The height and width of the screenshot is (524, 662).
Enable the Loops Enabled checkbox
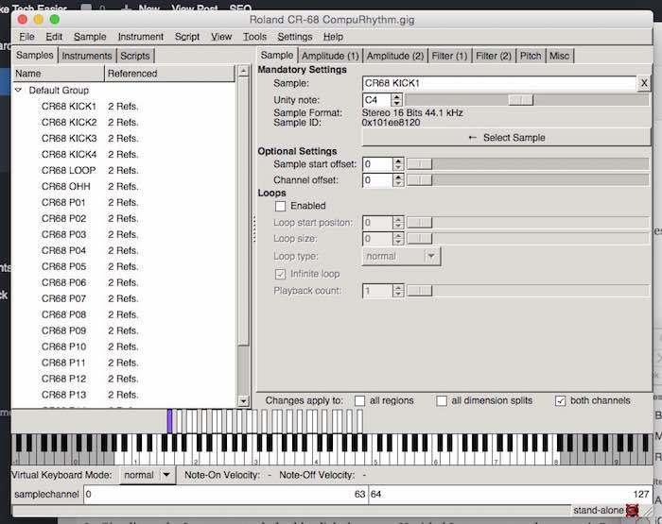[x=280, y=206]
